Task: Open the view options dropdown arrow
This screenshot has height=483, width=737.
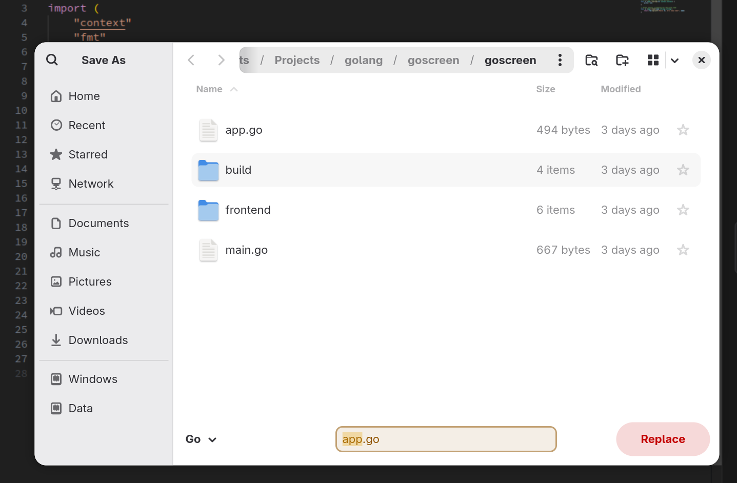Action: [x=675, y=61]
